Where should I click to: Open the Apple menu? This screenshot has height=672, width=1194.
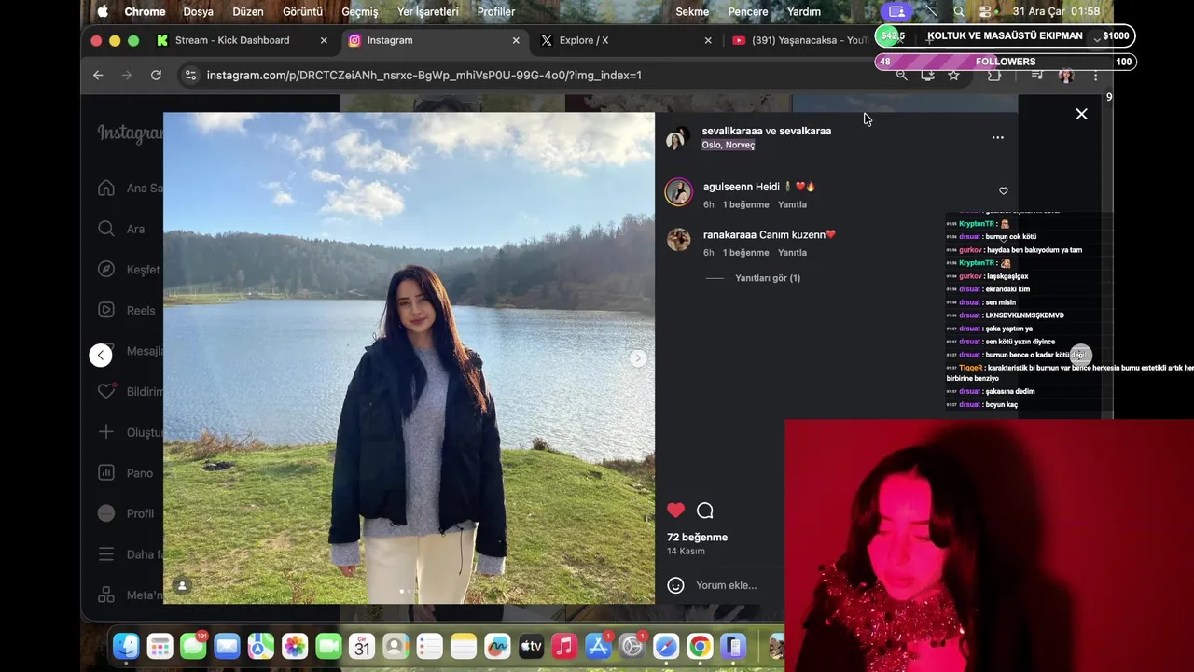tap(103, 11)
